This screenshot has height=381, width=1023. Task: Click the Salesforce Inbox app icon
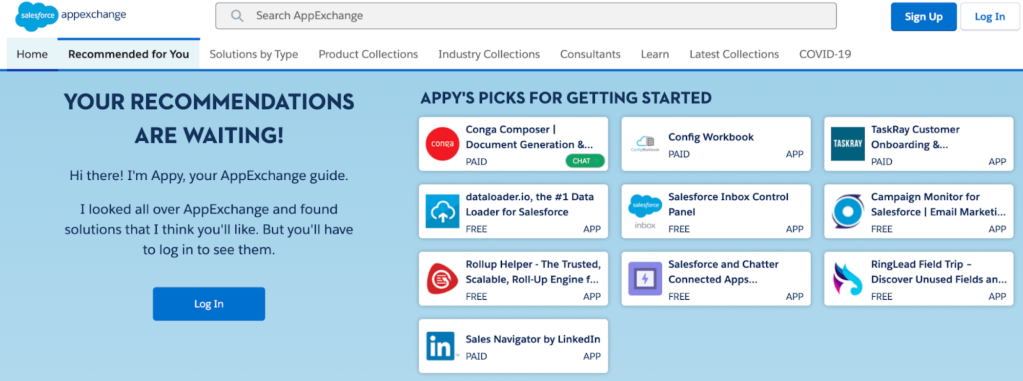[x=645, y=211]
